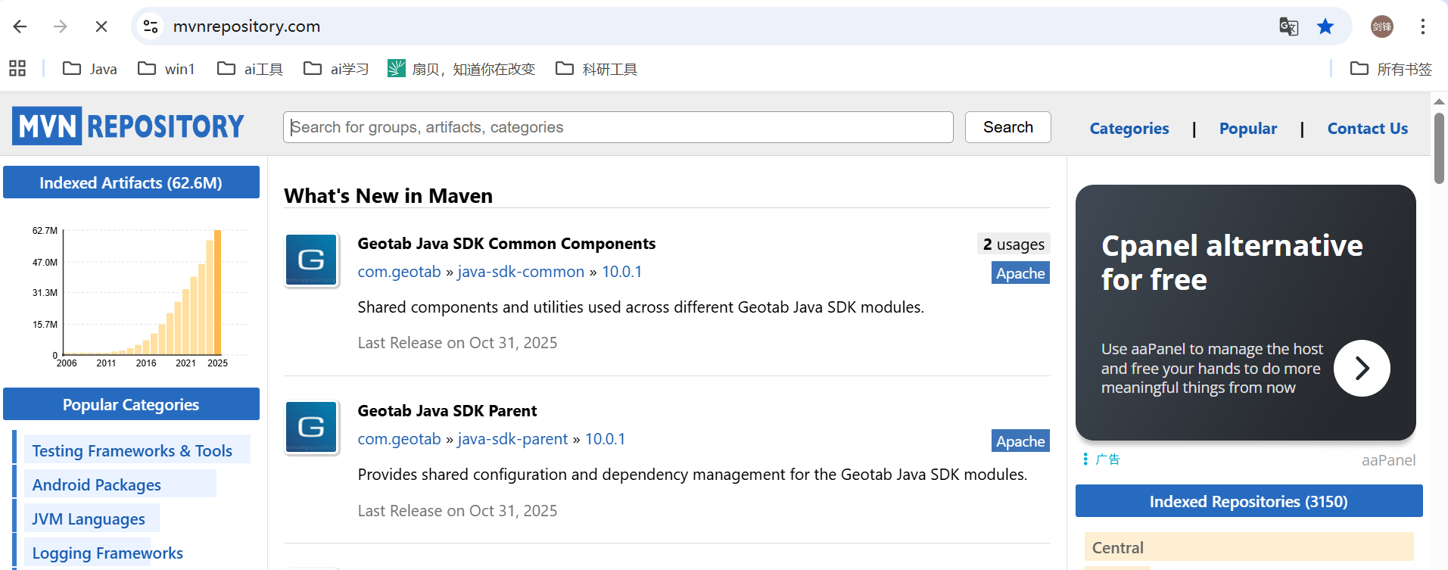Open Geotab Java SDK Parent title
This screenshot has height=570, width=1448.
(x=447, y=411)
